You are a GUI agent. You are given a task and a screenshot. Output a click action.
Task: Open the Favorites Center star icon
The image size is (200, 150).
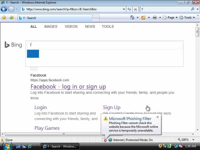click(x=4, y=17)
